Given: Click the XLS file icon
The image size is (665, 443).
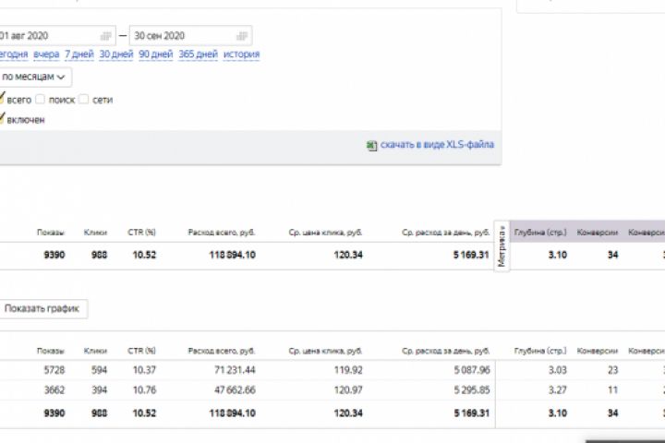Looking at the screenshot, I should tap(372, 145).
